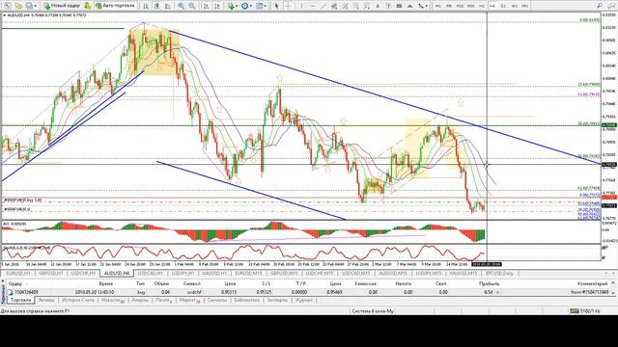The width and height of the screenshot is (618, 347).
Task: Click the new chart icon in toolbar
Action: 7,6
